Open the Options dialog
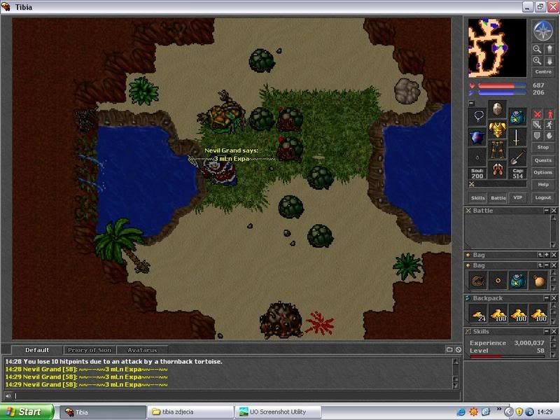Viewport: 560px width, 420px height. [543, 172]
